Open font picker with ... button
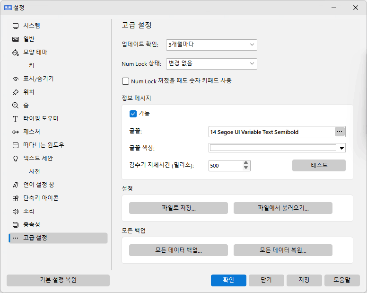Image resolution: width=367 pixels, height=293 pixels. (x=340, y=132)
